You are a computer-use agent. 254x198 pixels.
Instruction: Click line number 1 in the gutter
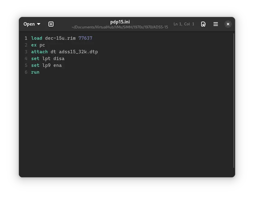coord(26,38)
